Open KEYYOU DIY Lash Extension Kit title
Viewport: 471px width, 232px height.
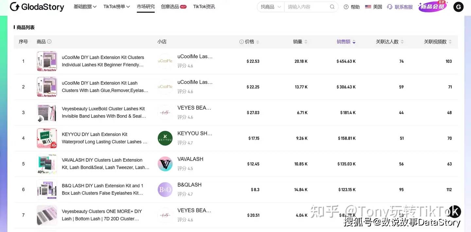tap(105, 138)
